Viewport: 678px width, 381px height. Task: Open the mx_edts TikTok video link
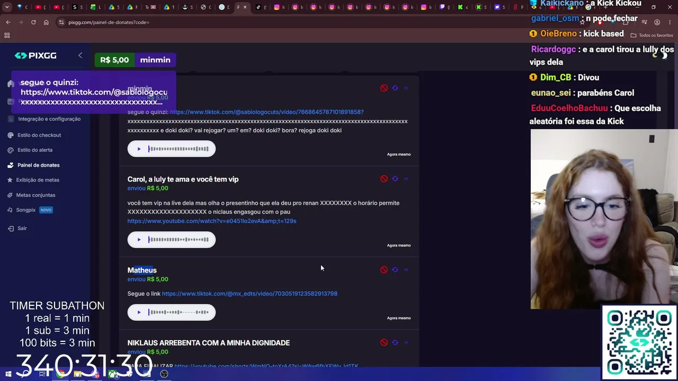(249, 294)
